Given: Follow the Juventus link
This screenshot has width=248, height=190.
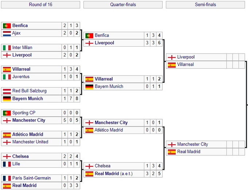Looking at the screenshot, I should point(21,77).
